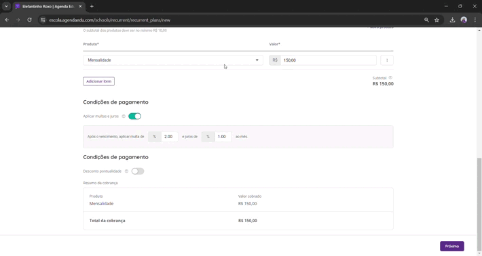
Task: Reload the page with refresh icon
Action: [x=29, y=20]
